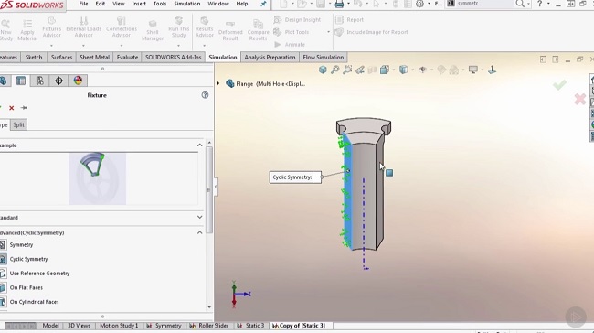Select Use Reference Geometry fixture
594x333 pixels.
[x=39, y=274]
